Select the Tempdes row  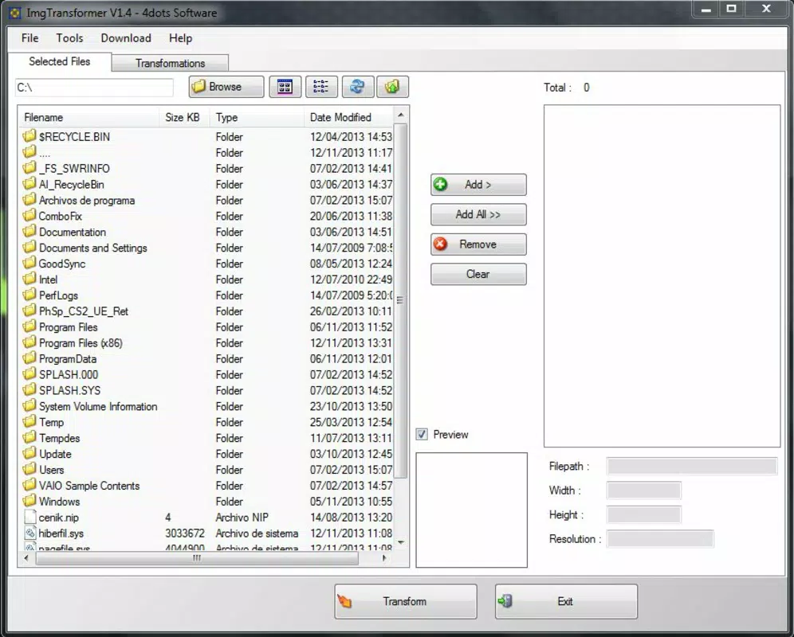206,438
